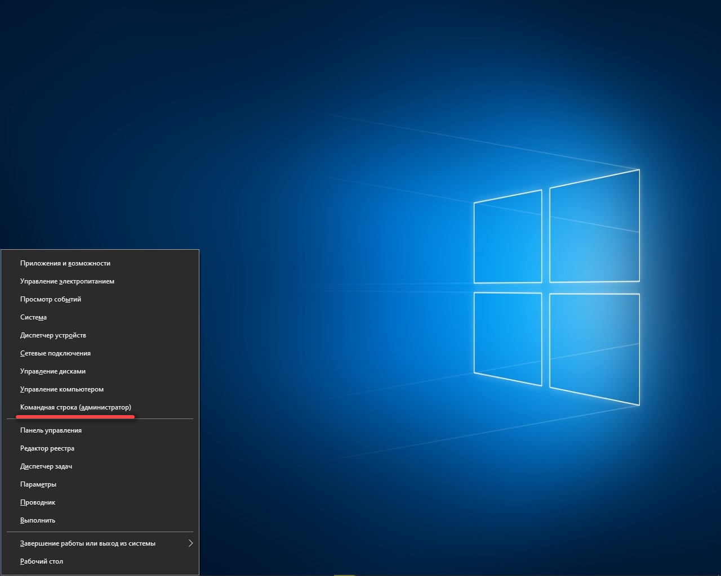Open Просмотр событий
Image resolution: width=721 pixels, height=576 pixels.
pyautogui.click(x=100, y=299)
